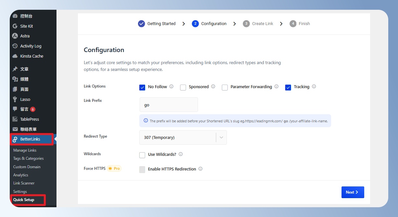Image resolution: width=398 pixels, height=217 pixels.
Task: Open Link Scanner submenu item
Action: (x=24, y=183)
